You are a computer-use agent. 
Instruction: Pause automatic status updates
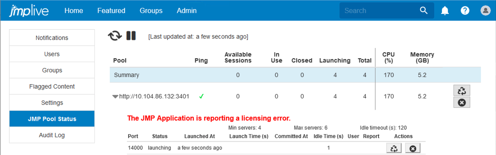(x=131, y=36)
